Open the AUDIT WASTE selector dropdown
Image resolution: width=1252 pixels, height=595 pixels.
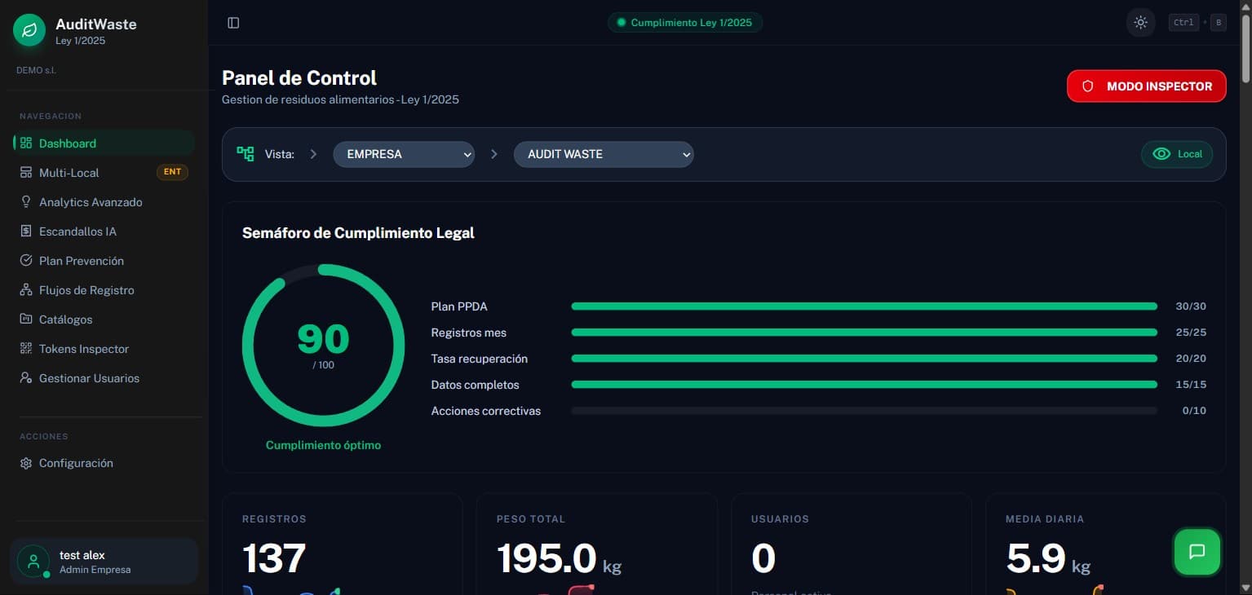click(603, 154)
